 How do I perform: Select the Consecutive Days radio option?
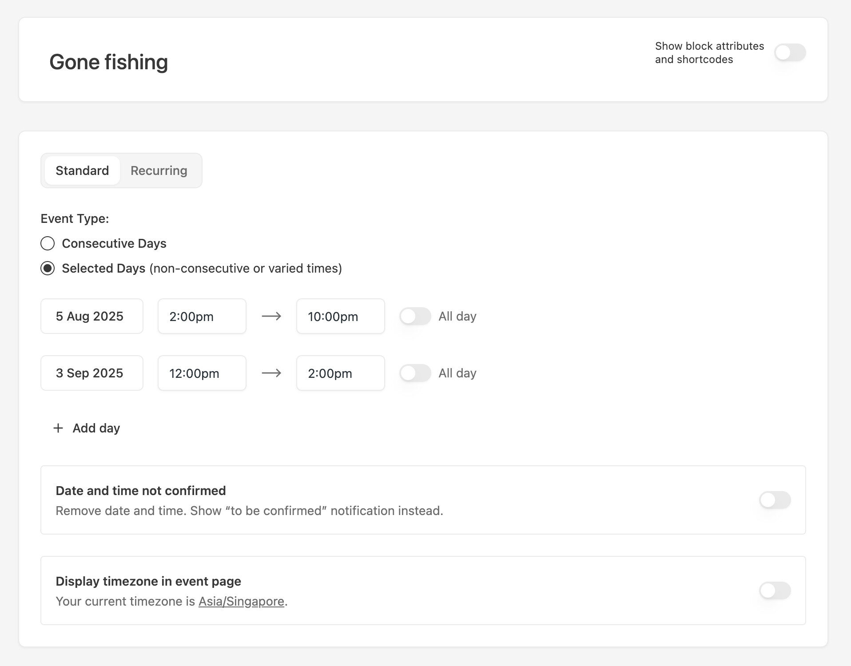click(x=48, y=243)
